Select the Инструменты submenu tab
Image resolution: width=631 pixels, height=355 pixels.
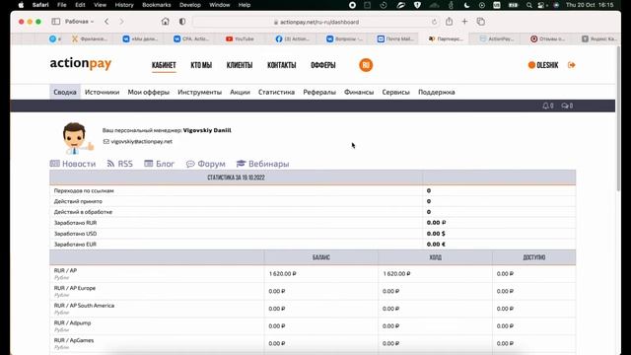click(x=199, y=92)
